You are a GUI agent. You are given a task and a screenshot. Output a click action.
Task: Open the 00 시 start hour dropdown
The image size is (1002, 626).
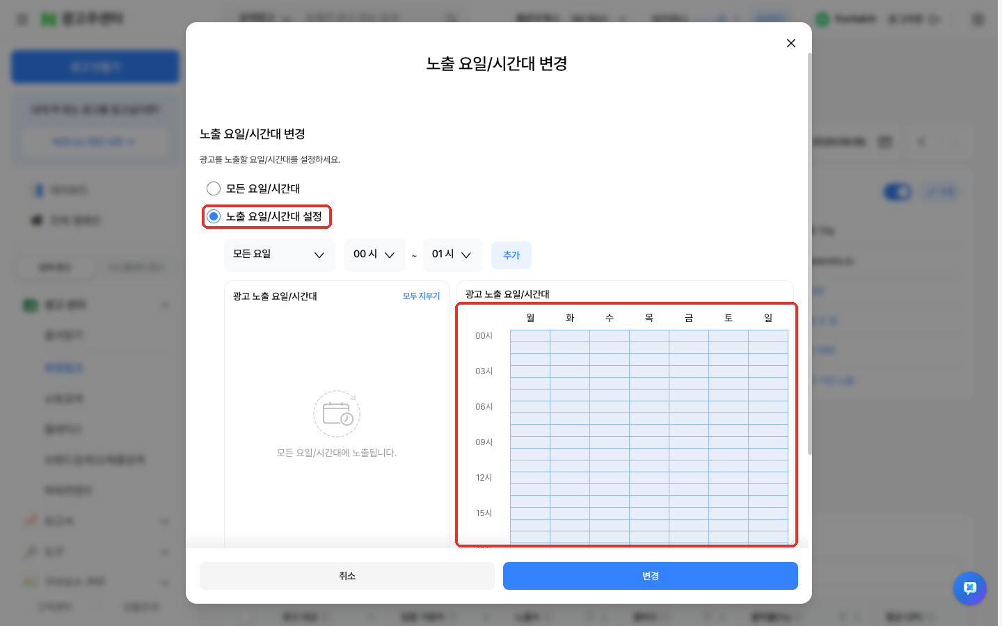(x=375, y=255)
